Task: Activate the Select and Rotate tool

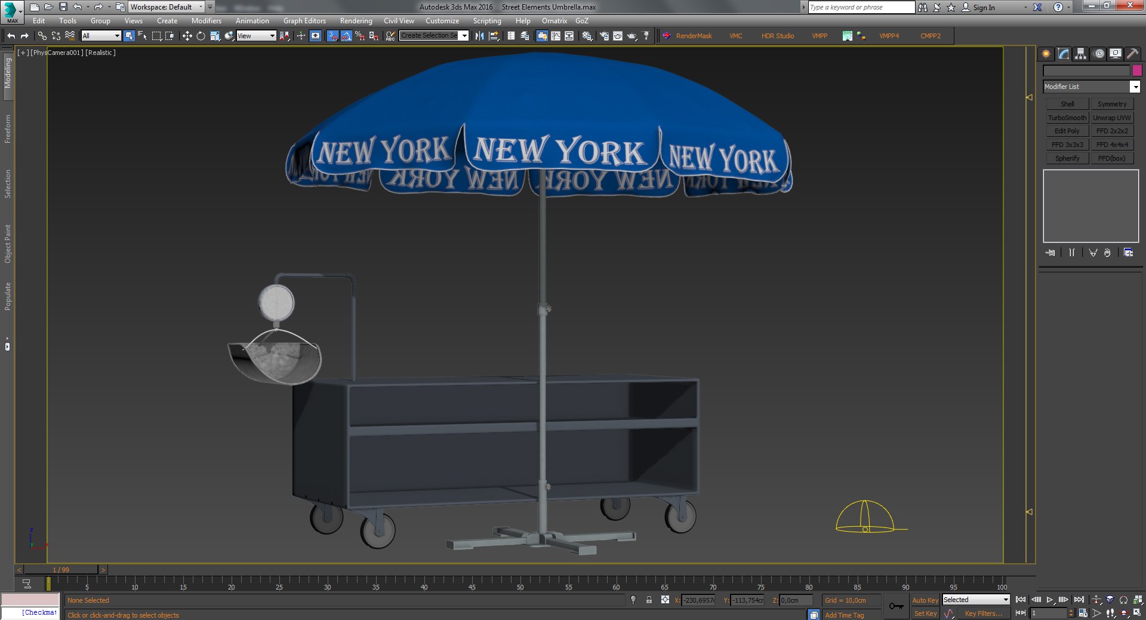Action: 201,36
